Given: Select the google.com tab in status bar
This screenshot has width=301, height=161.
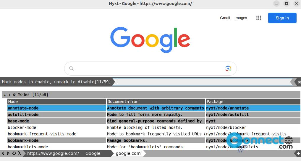Looking at the screenshot, I should 128,153.
